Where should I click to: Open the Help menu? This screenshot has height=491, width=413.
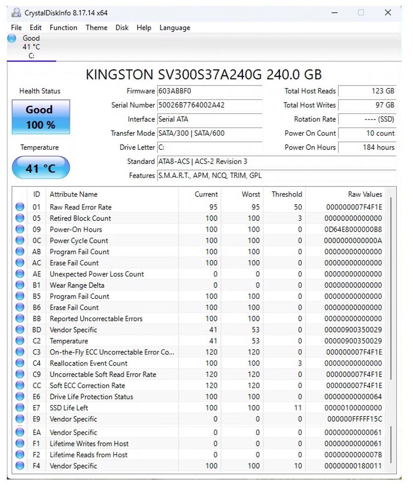tap(144, 28)
